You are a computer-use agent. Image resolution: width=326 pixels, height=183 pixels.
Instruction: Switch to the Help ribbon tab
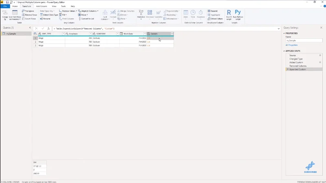[73, 6]
